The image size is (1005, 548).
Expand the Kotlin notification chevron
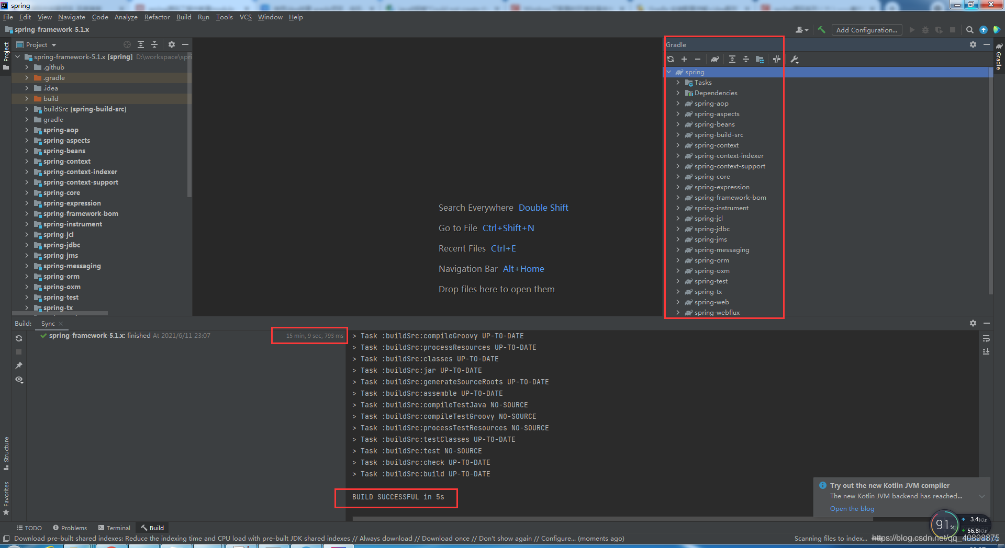pyautogui.click(x=982, y=496)
